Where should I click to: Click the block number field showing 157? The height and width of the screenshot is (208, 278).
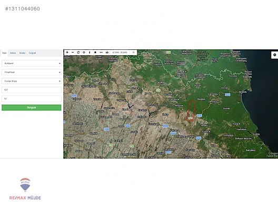pos(32,90)
